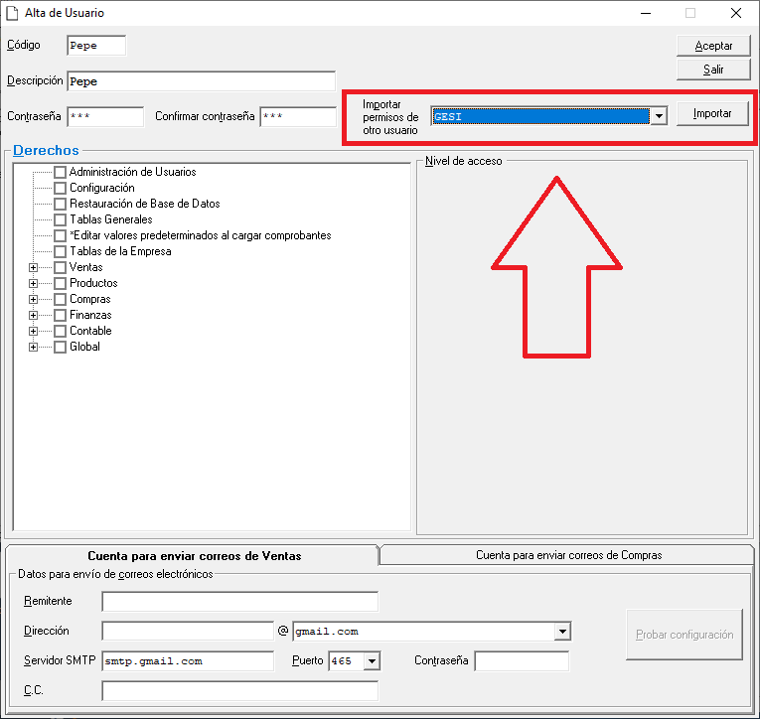The width and height of the screenshot is (760, 719).
Task: Expand the Finanzas tree node
Action: coord(34,315)
